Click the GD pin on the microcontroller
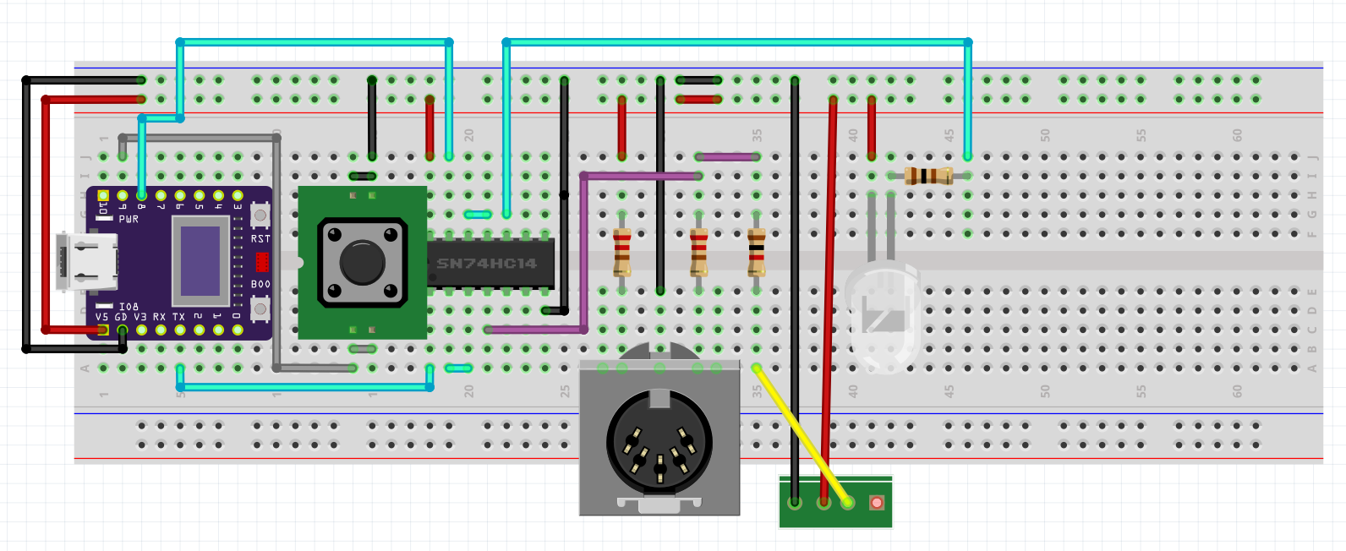1346x551 pixels. click(x=123, y=329)
